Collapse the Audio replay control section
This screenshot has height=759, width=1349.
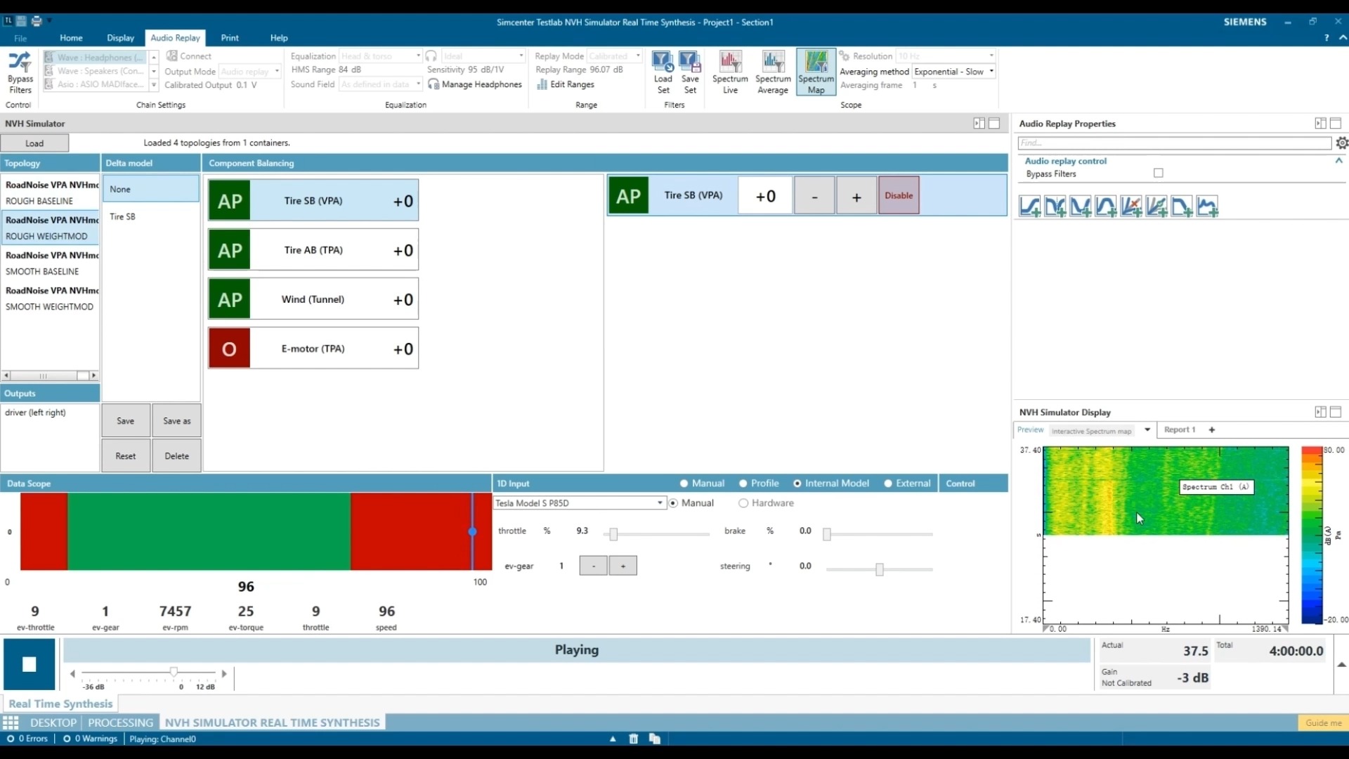click(x=1339, y=161)
